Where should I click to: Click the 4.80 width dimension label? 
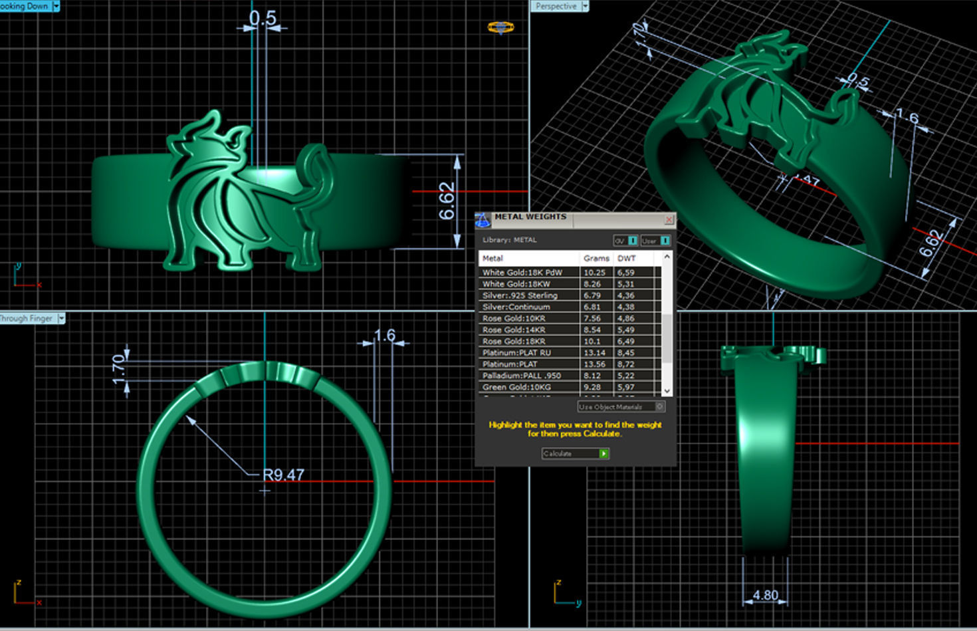(765, 595)
